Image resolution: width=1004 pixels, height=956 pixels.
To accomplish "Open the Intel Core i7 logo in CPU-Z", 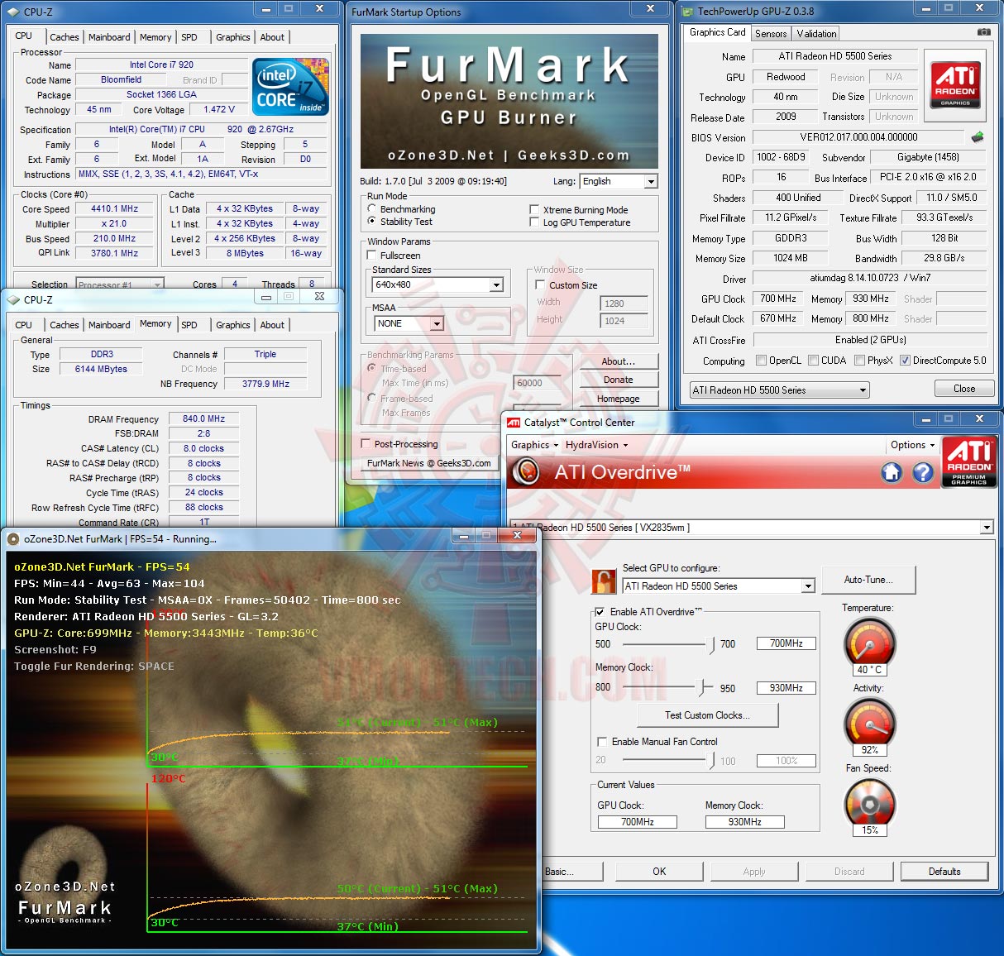I will (x=290, y=86).
